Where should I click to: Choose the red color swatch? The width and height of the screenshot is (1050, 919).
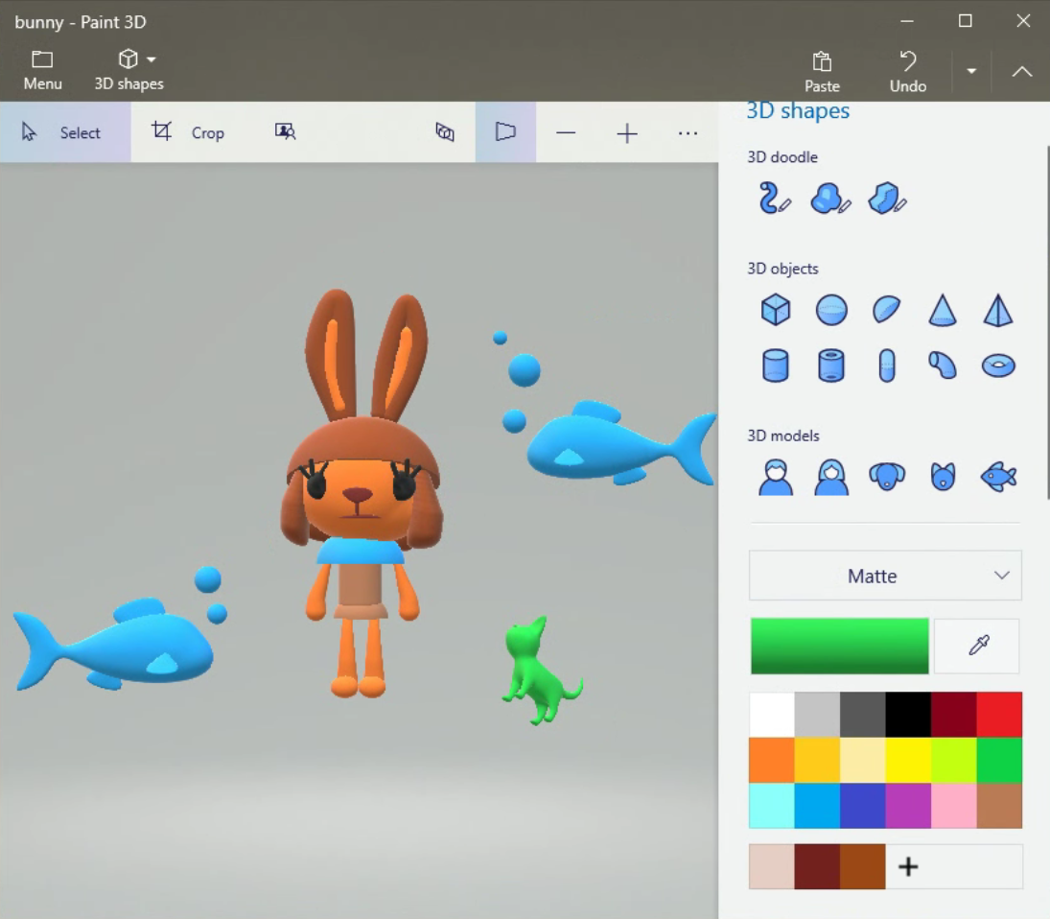tap(999, 715)
